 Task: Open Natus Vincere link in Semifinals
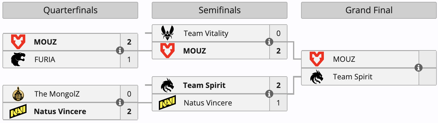(x=208, y=103)
